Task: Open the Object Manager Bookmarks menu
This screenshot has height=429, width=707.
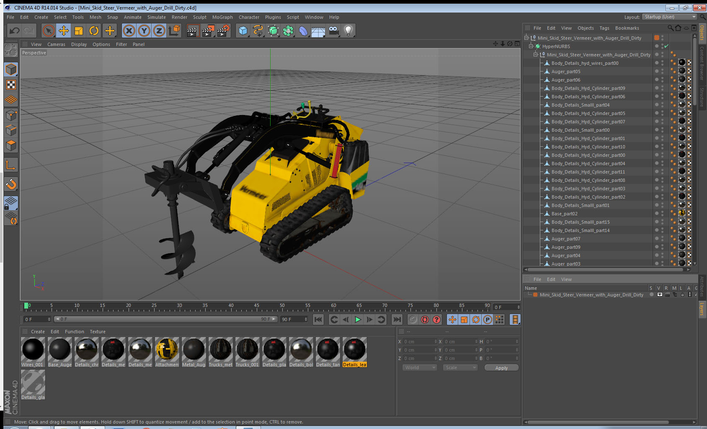Action: click(x=627, y=28)
